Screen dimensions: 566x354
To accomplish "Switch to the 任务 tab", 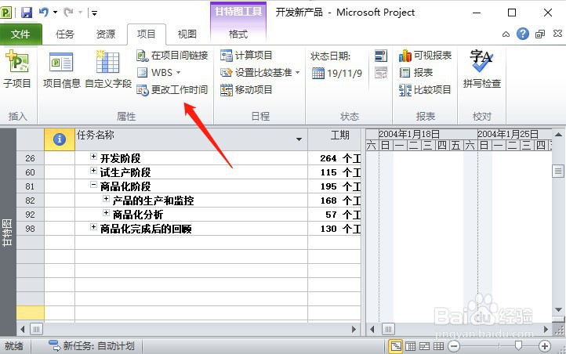I will coord(65,34).
